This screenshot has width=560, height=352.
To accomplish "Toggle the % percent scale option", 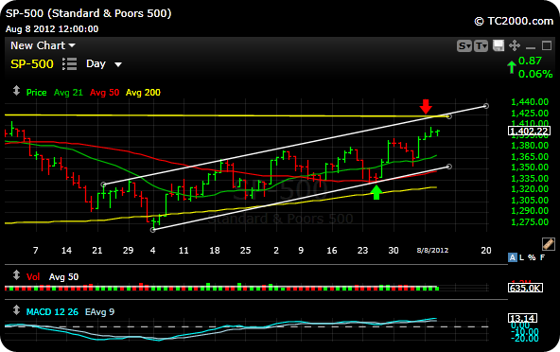I will coord(532,257).
